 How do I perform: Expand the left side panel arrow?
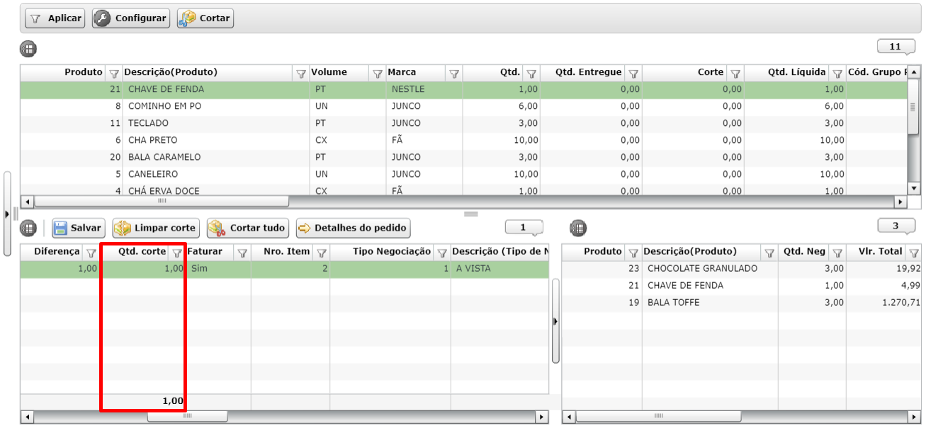tap(7, 213)
